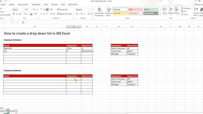Open the DEVELOPER tab
Image resolution: width=203 pixels, height=114 pixels.
coord(73,4)
